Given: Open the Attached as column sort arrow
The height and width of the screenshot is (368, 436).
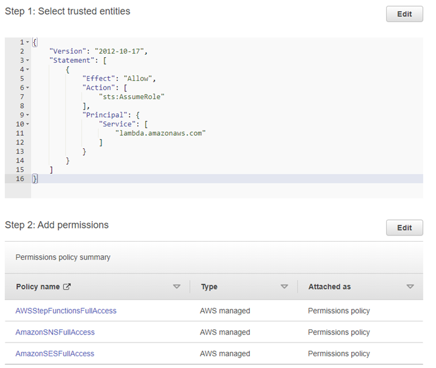Looking at the screenshot, I should point(410,287).
